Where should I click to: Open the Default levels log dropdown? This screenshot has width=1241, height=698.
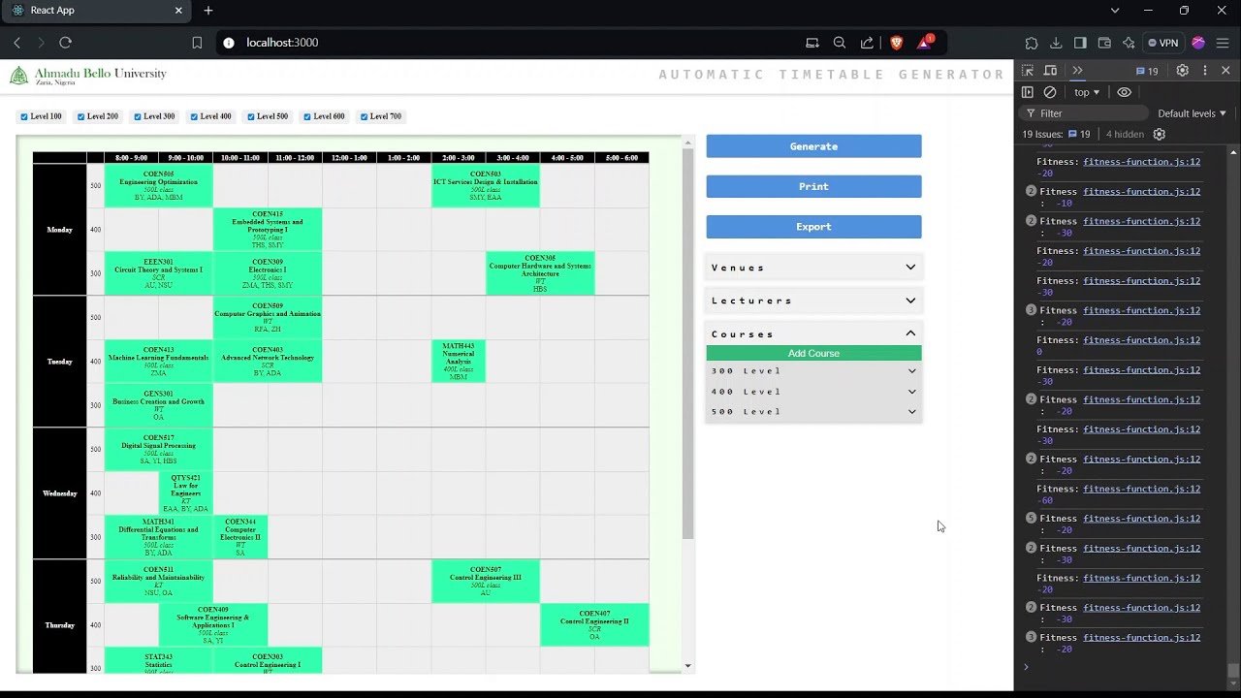[1192, 113]
